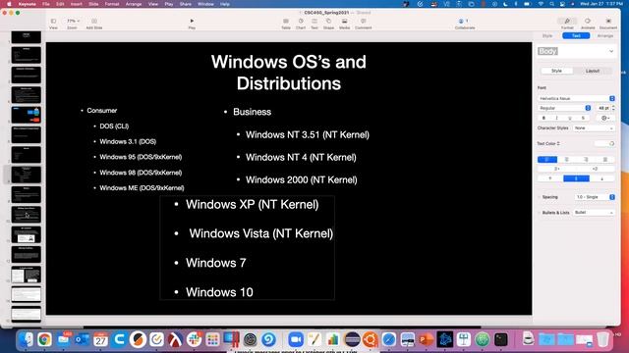Adjust the font size stepper arrows
The height and width of the screenshot is (353, 629).
point(613,108)
